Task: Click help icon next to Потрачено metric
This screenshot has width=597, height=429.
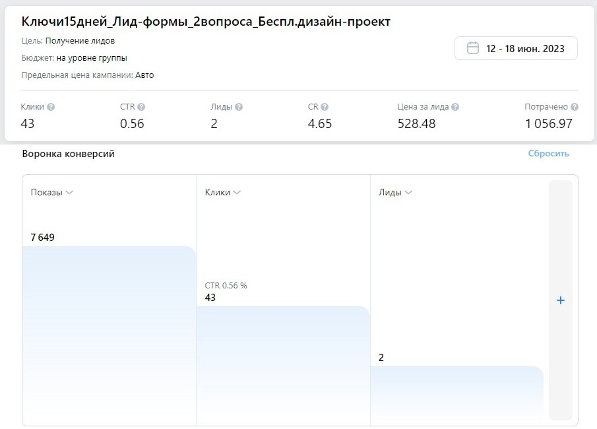Action: tap(575, 107)
